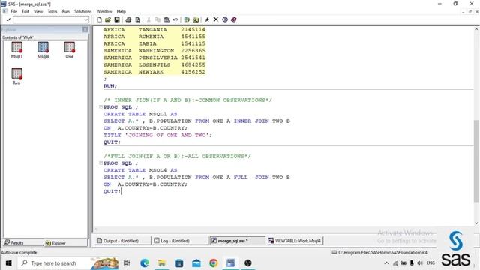
Task: Click the SAMERICA NEWYARK data row
Action: tap(154, 72)
